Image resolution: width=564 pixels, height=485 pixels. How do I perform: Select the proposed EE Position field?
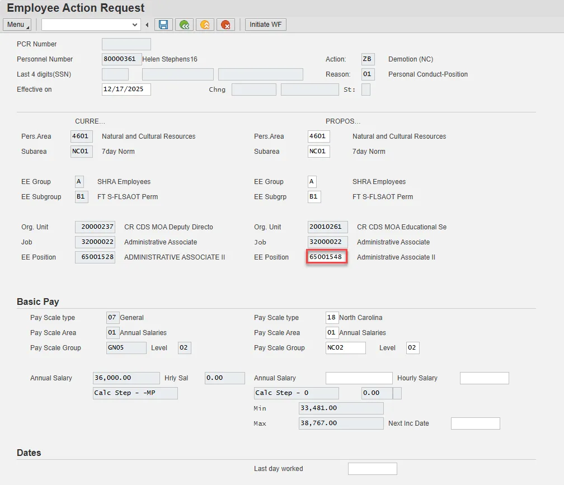tap(327, 257)
